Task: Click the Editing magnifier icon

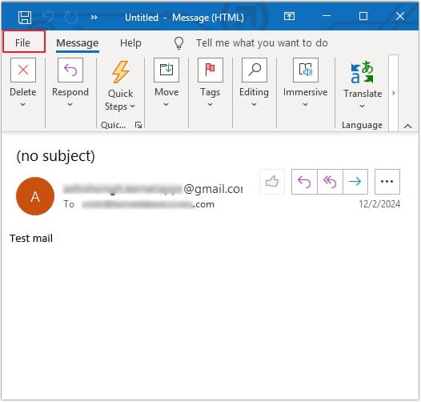Action: 255,70
